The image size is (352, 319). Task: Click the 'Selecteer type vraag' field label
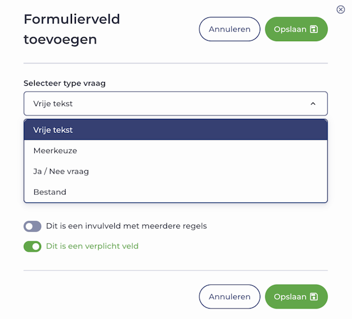[x=65, y=83]
